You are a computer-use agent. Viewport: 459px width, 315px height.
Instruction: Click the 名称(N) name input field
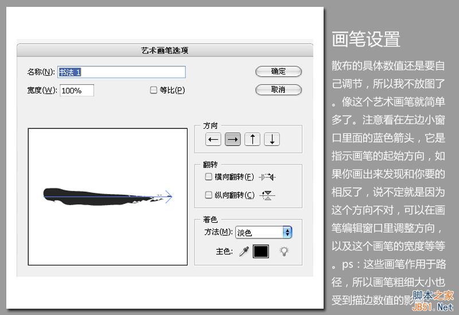point(122,72)
